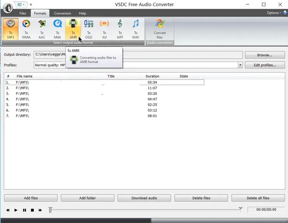
Task: Click the Title column header
Action: (111, 76)
